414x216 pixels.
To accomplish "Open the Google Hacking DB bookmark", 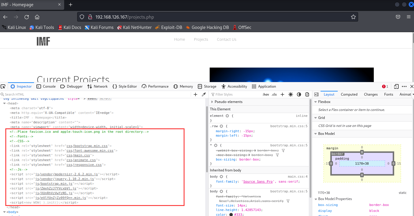I will point(207,27).
